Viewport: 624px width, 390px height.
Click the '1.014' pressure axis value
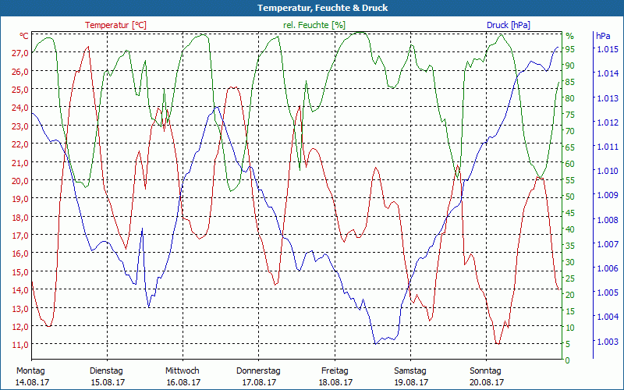[608, 73]
